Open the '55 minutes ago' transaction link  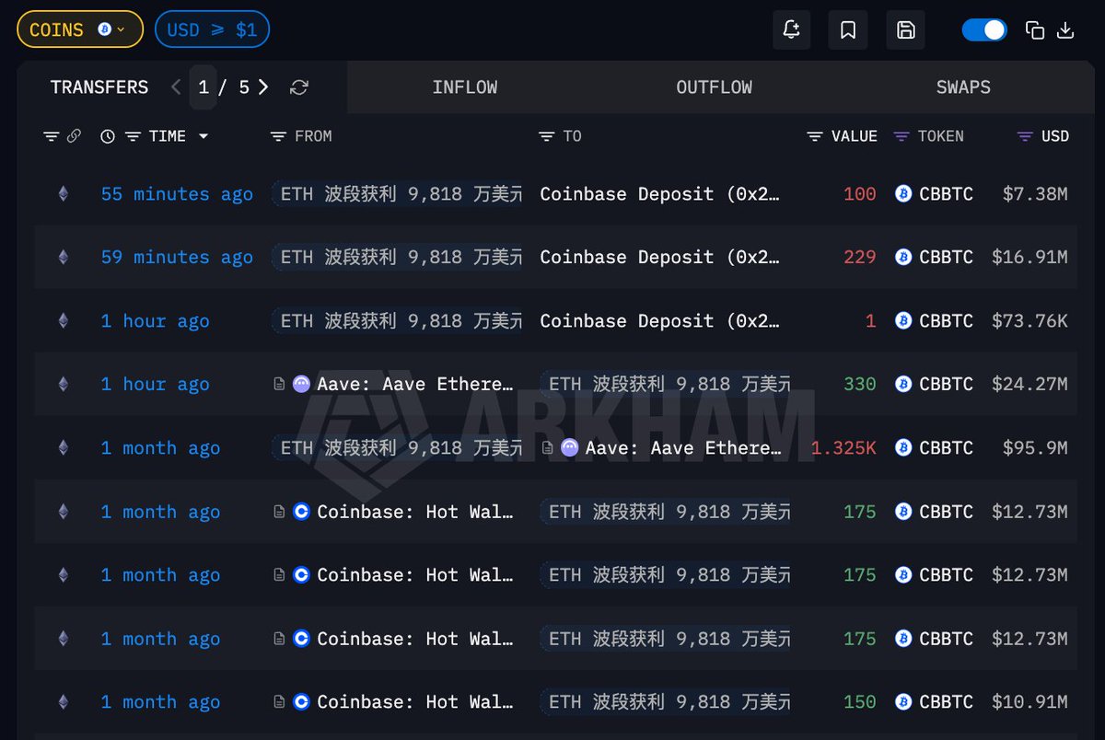[177, 194]
